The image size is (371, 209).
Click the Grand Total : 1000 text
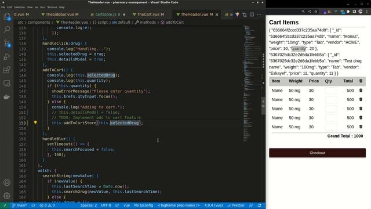345,136
